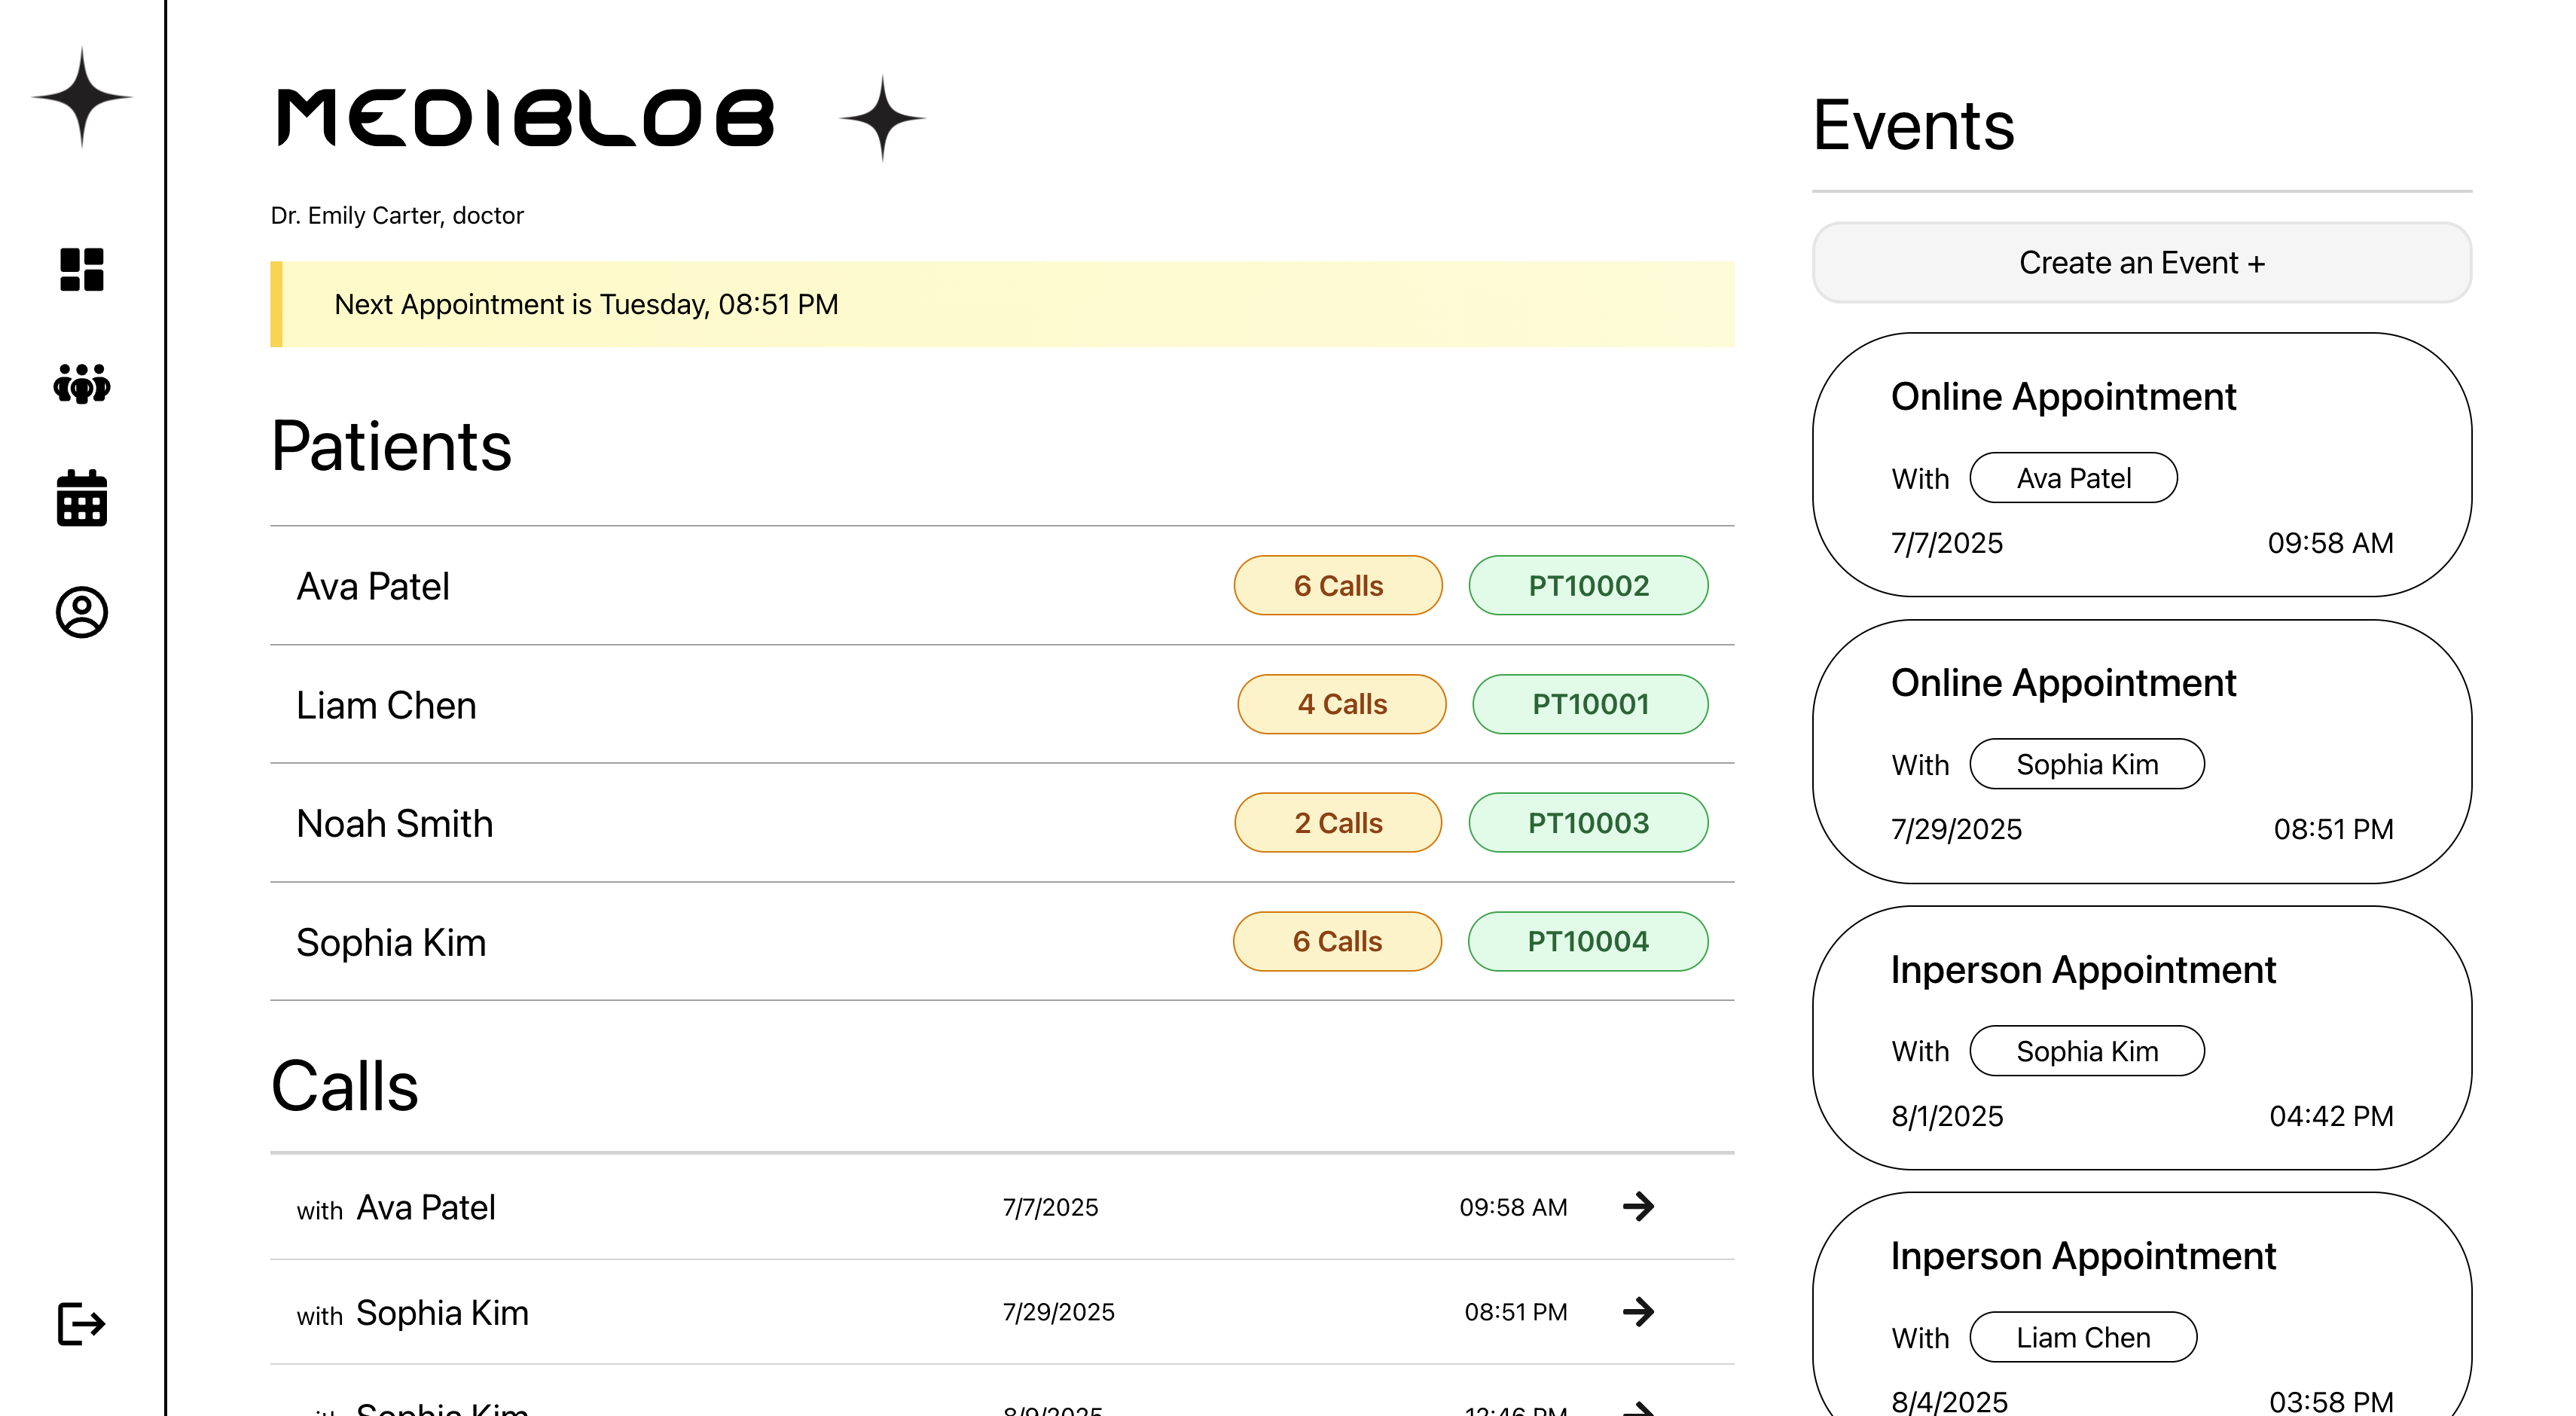Click the 2 Calls badge for Noah Smith
The width and height of the screenshot is (2576, 1416).
click(x=1338, y=822)
